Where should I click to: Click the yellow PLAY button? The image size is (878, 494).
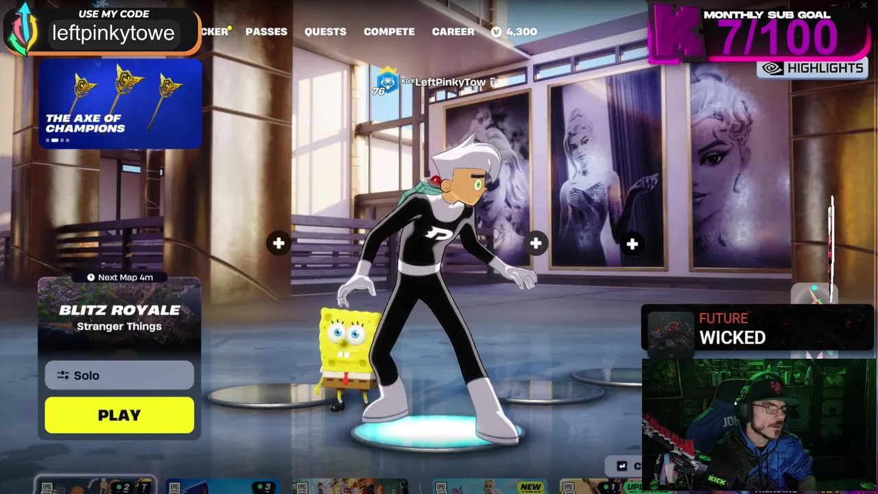pyautogui.click(x=119, y=415)
